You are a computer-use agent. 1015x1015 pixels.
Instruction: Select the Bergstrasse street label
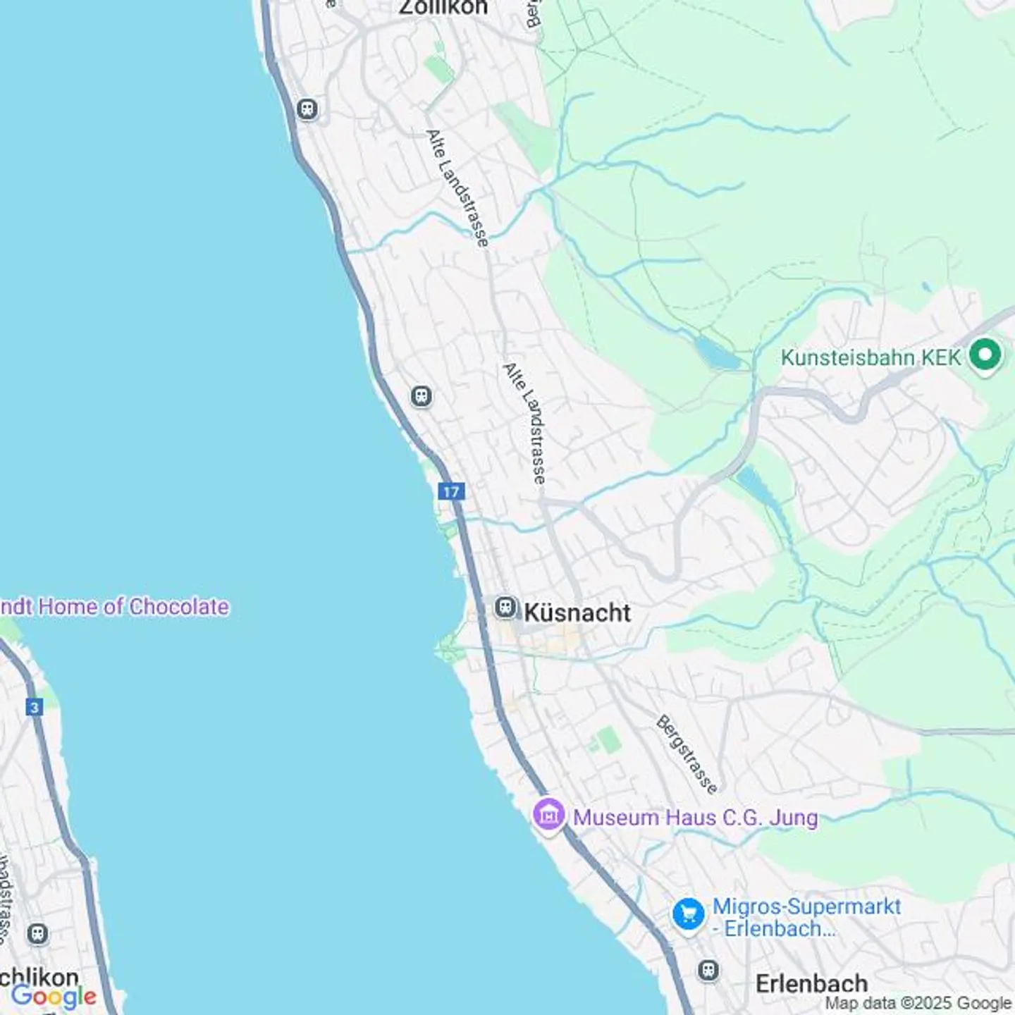click(687, 754)
